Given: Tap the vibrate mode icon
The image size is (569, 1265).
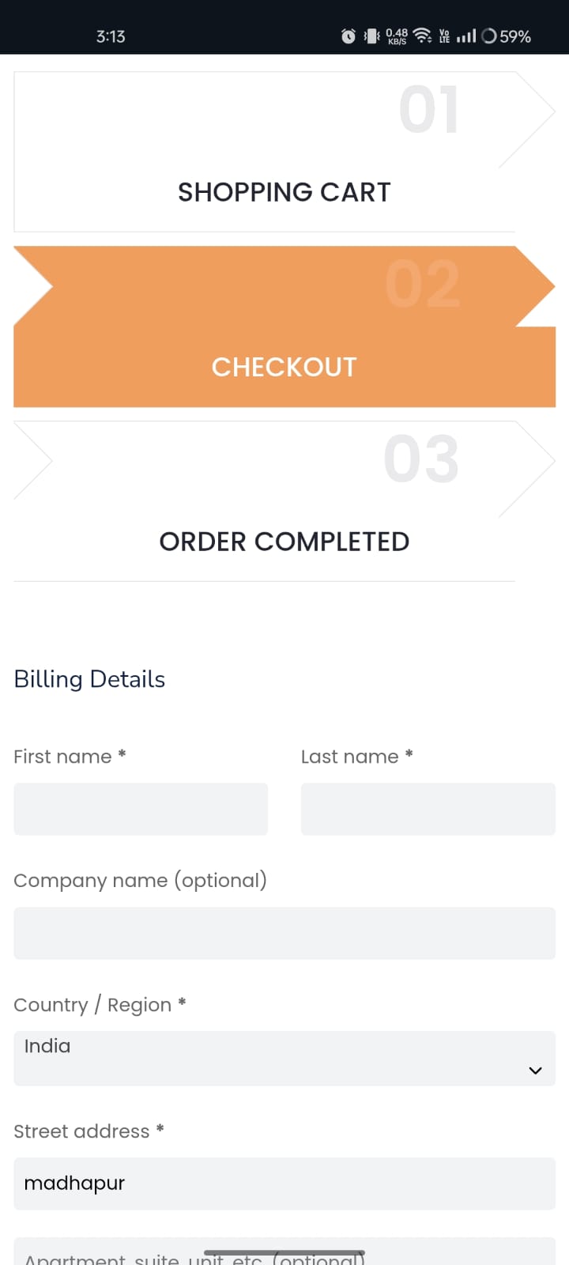Looking at the screenshot, I should pyautogui.click(x=371, y=36).
